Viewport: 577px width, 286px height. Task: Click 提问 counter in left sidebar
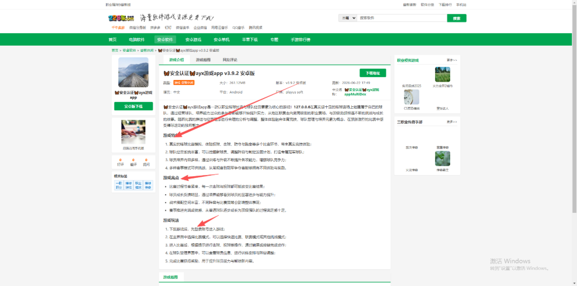146,163
